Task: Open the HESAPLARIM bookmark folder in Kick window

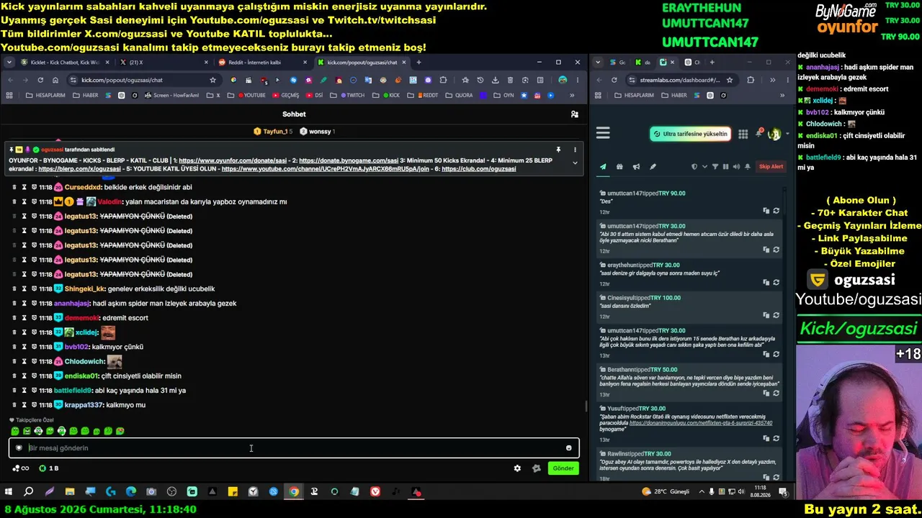Action: point(45,95)
